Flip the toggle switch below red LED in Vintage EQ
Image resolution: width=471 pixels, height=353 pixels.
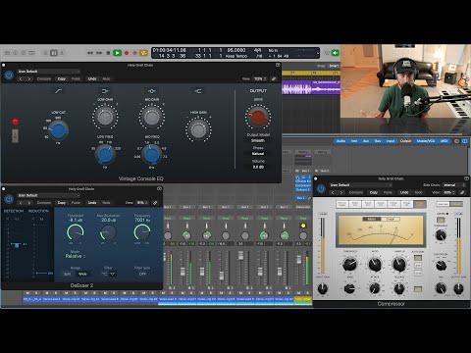click(x=15, y=135)
